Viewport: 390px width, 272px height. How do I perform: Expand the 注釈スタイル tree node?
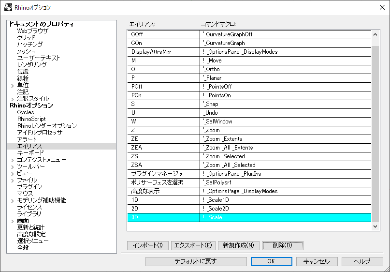coord(13,100)
